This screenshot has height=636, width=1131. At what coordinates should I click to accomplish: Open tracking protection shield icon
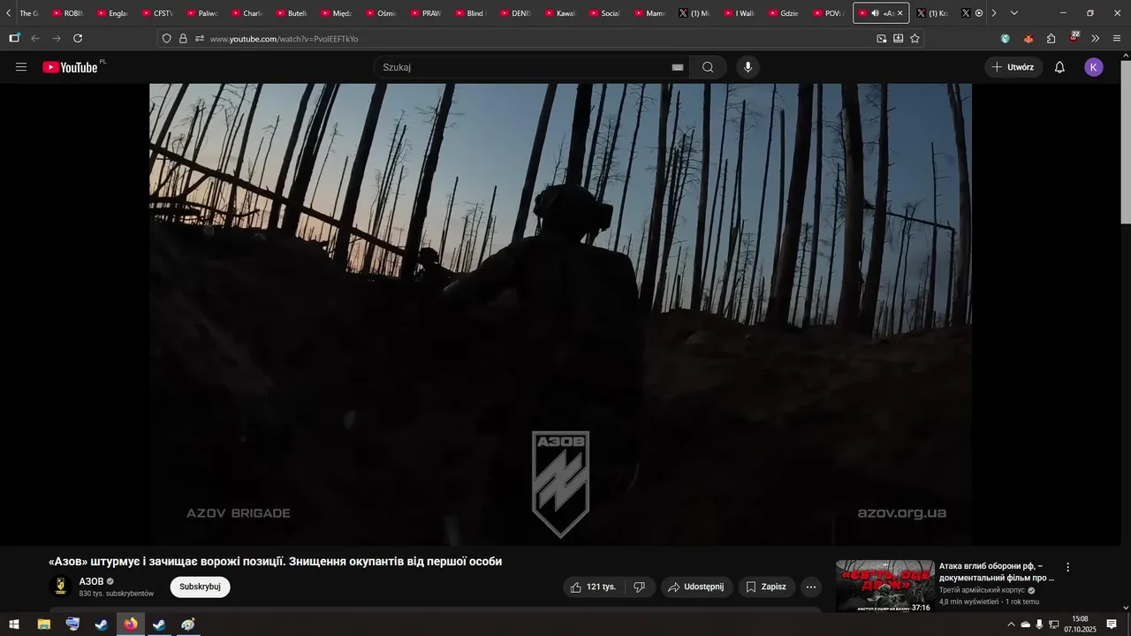tap(167, 39)
